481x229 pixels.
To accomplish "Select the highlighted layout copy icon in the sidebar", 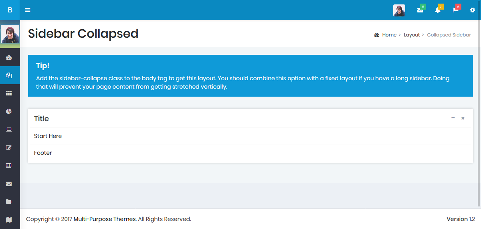I will (x=9, y=75).
